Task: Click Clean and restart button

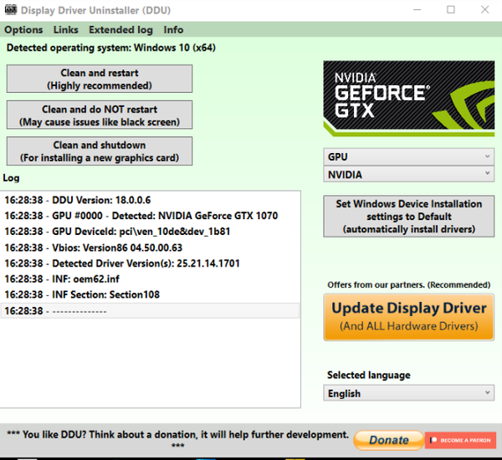Action: click(x=100, y=79)
